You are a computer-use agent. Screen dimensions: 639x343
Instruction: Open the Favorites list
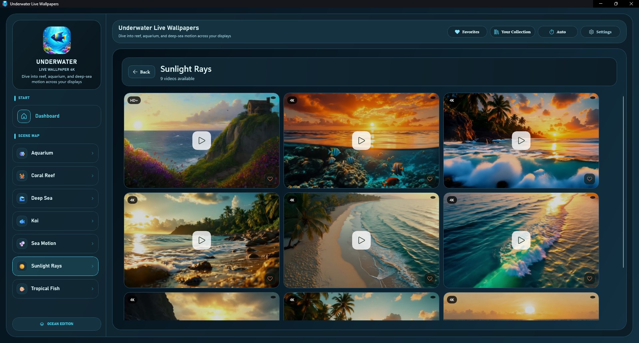467,32
